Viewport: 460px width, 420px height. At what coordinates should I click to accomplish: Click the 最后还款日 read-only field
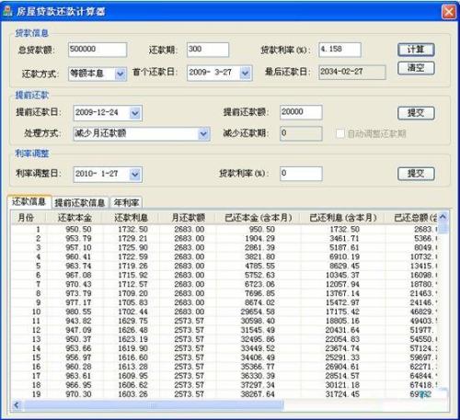[351, 73]
